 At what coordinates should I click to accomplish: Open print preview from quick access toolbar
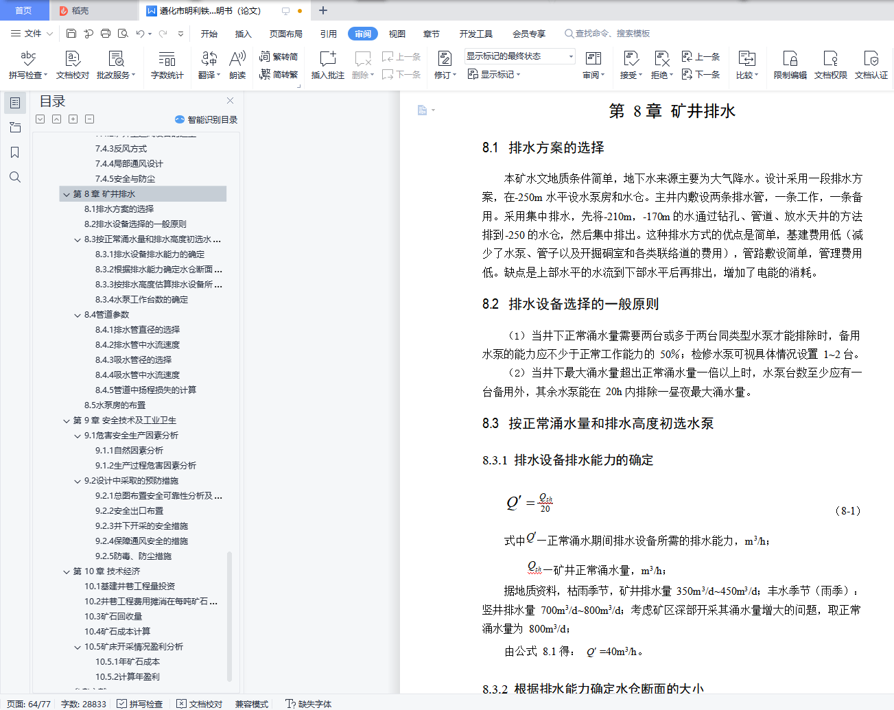point(123,34)
